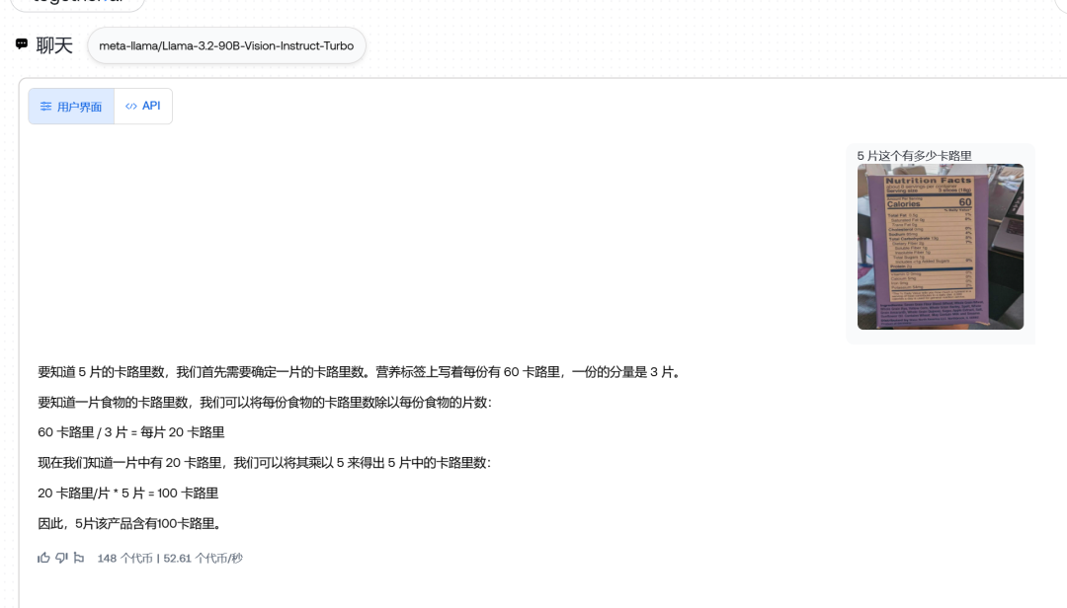This screenshot has height=608, width=1067.
Task: Click the chat bubble icon beside 聊天
Action: [22, 44]
